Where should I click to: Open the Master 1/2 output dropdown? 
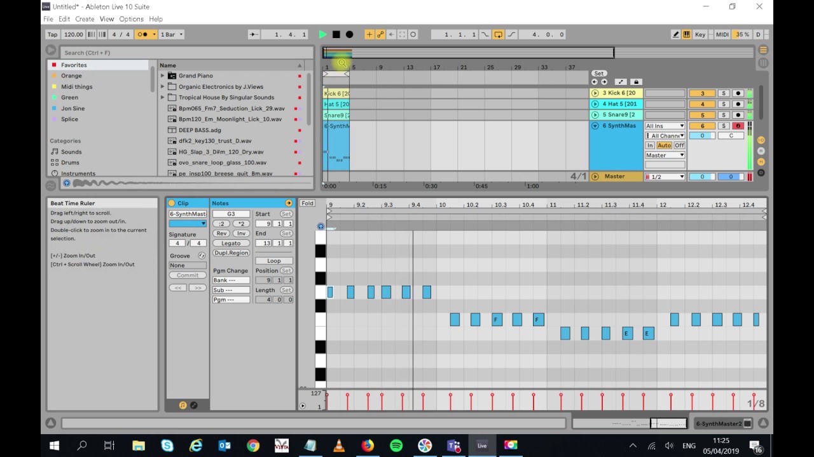tap(665, 177)
